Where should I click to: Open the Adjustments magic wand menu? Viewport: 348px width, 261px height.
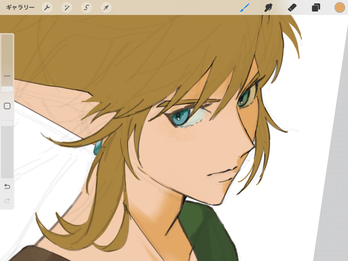67,8
